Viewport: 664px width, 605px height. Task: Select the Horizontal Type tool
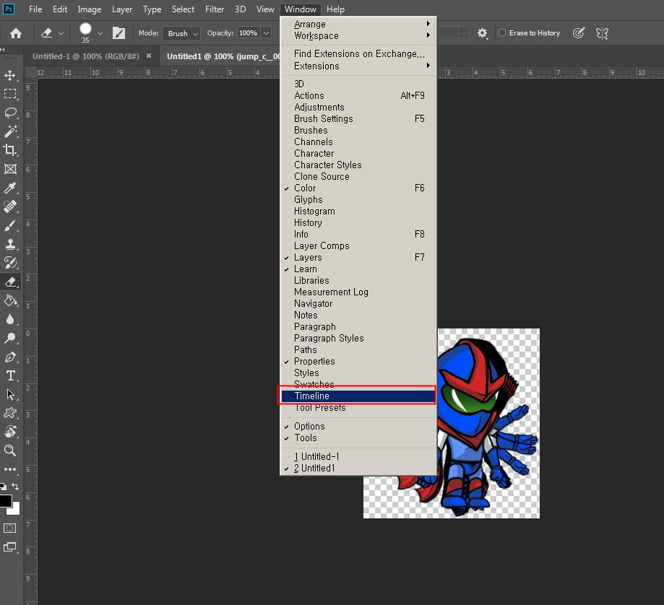10,375
